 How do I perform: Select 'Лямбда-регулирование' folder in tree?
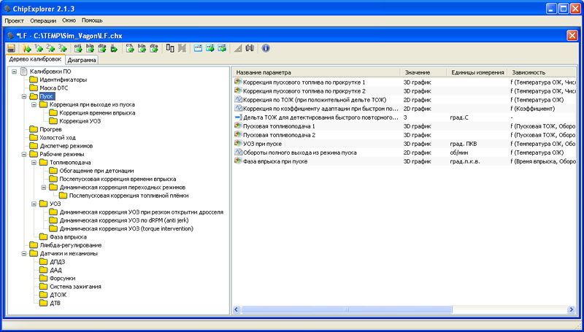70,245
